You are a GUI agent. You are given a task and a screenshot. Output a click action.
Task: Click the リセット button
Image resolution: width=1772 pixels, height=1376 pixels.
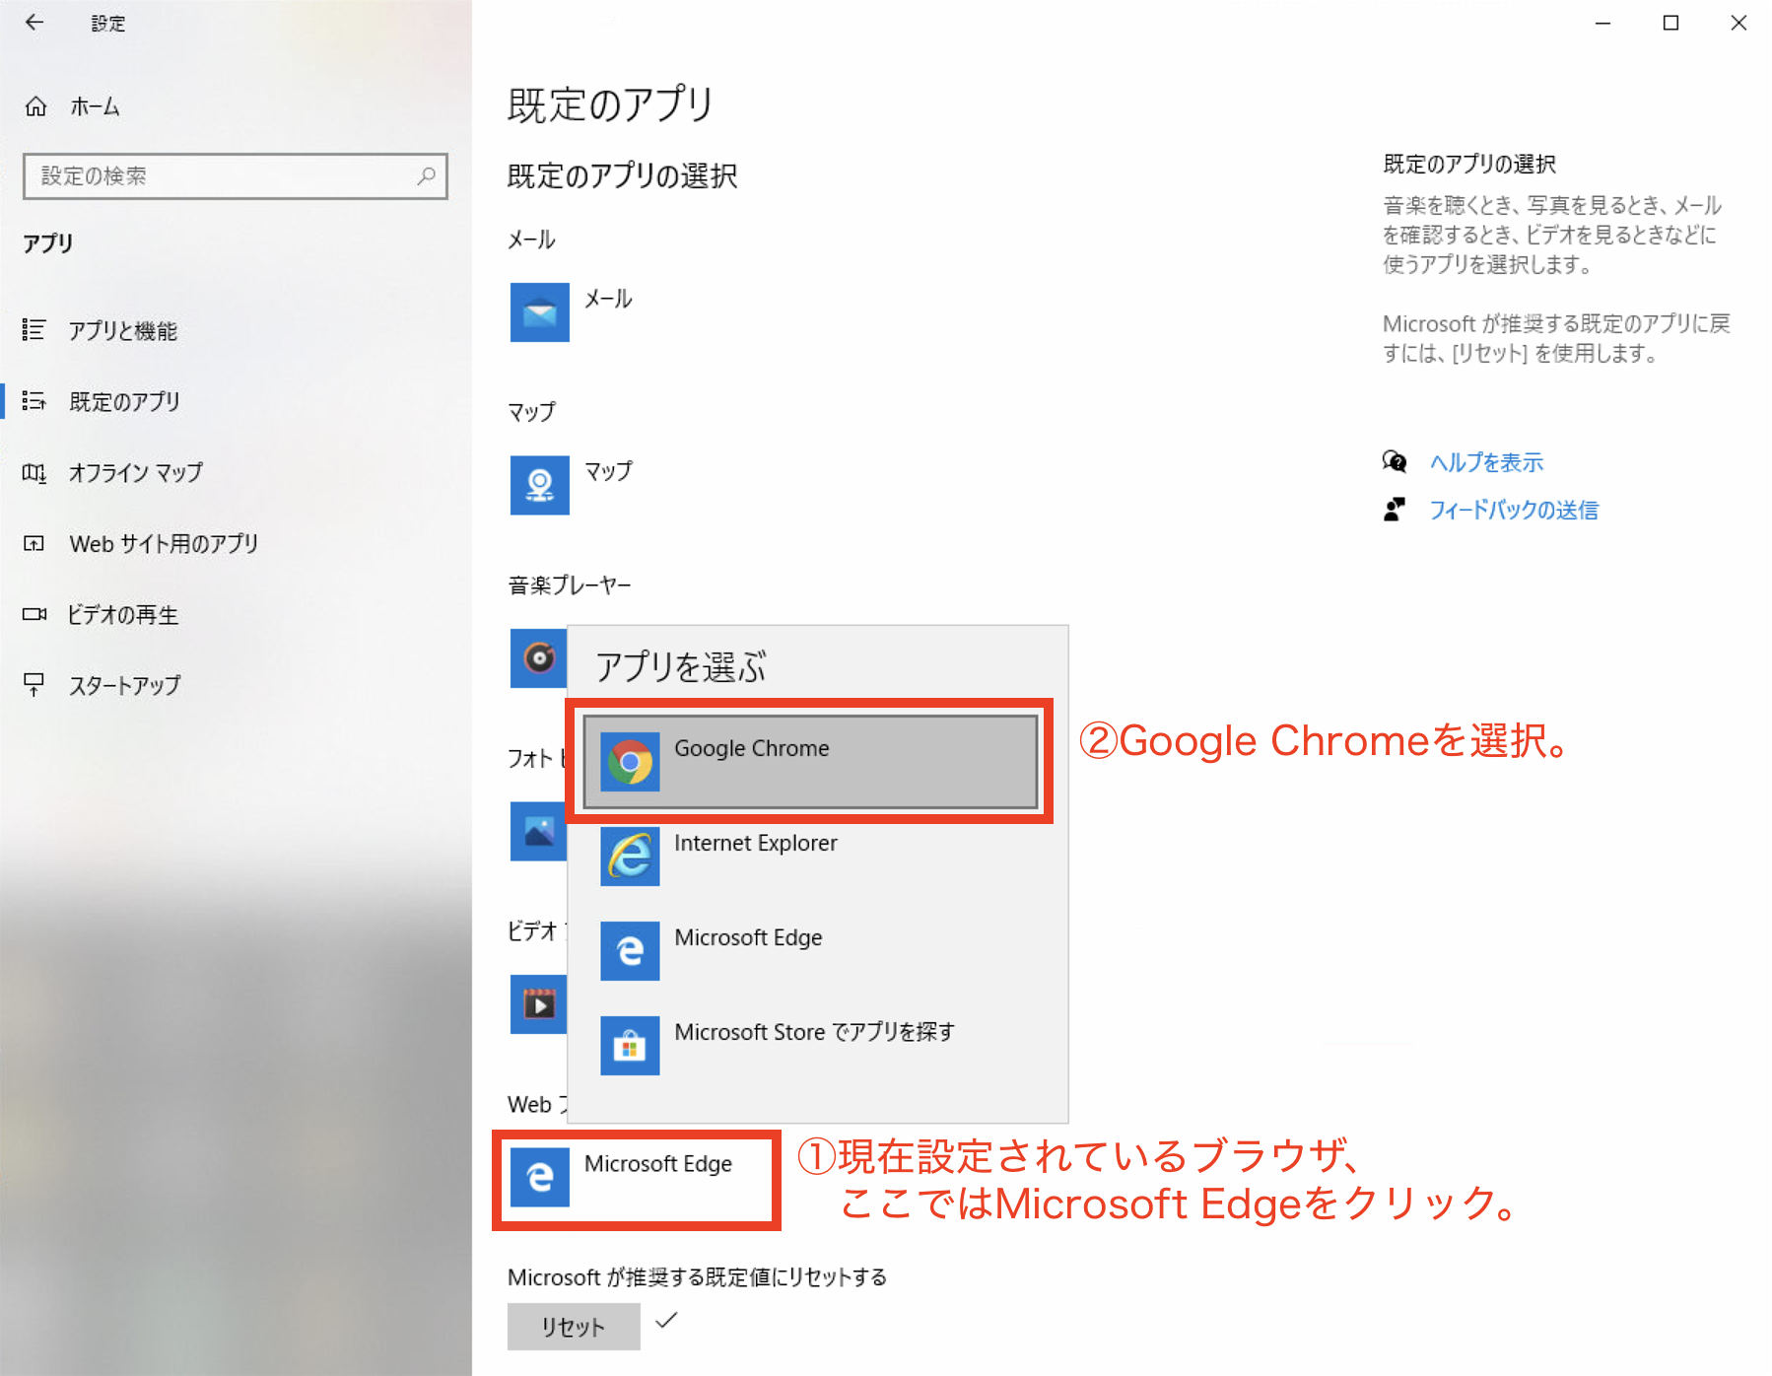pyautogui.click(x=574, y=1327)
